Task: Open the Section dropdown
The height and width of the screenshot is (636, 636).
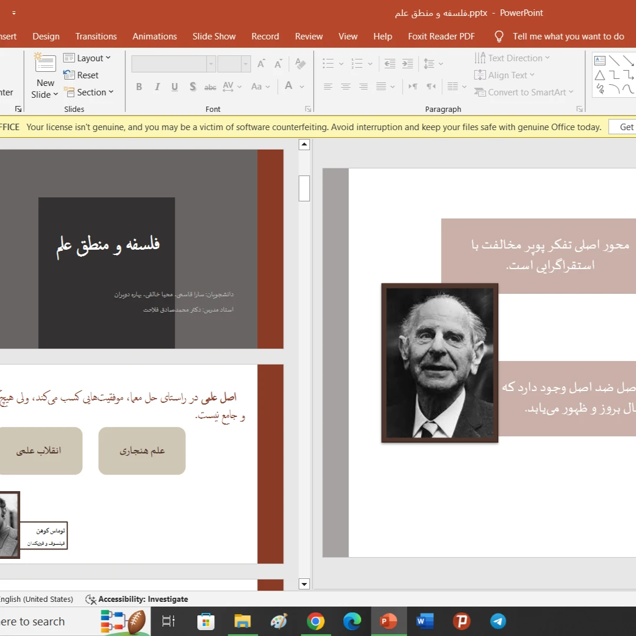Action: tap(88, 92)
